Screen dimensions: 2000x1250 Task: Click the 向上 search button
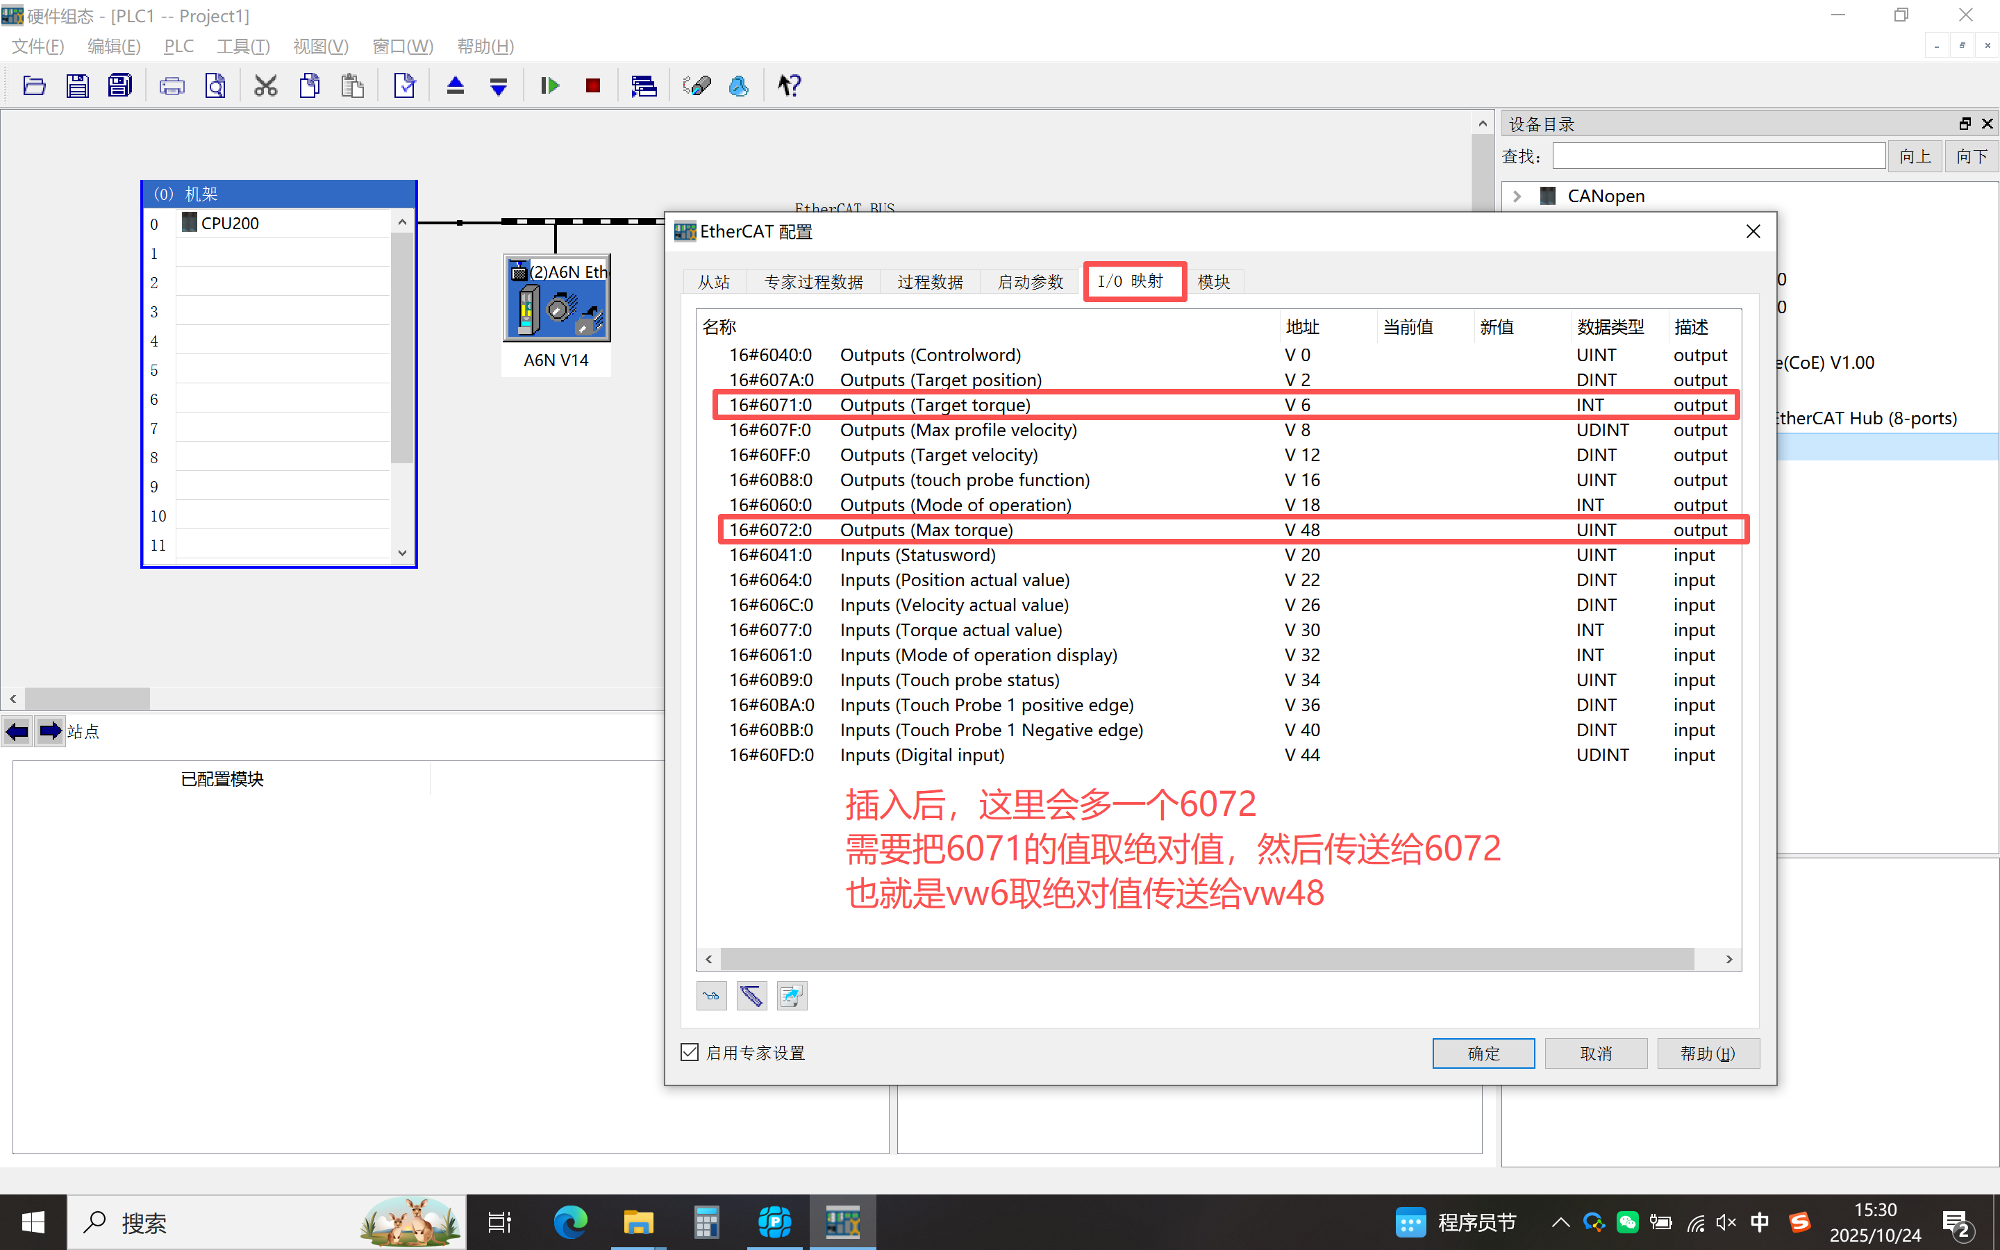[x=1915, y=156]
